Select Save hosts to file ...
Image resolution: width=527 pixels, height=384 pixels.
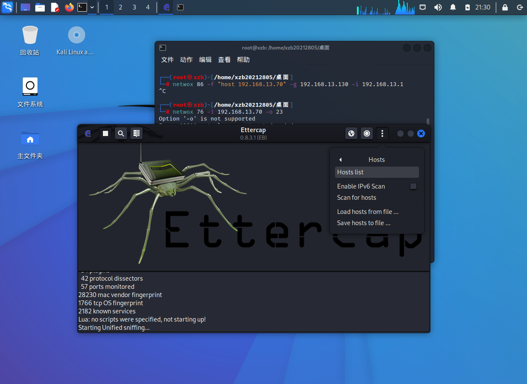click(364, 223)
